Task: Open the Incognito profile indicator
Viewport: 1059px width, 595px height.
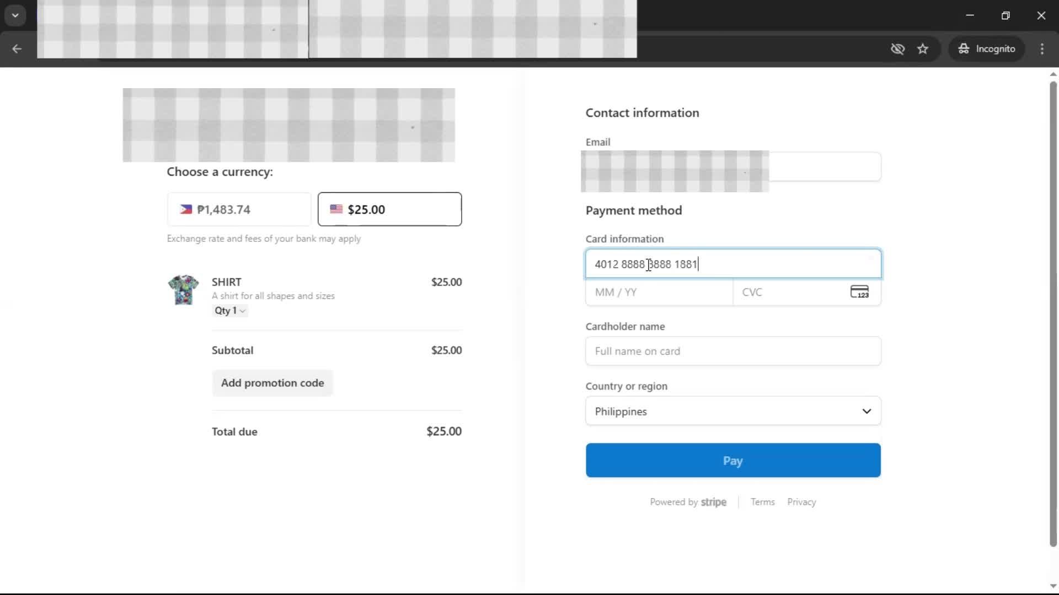Action: tap(987, 48)
